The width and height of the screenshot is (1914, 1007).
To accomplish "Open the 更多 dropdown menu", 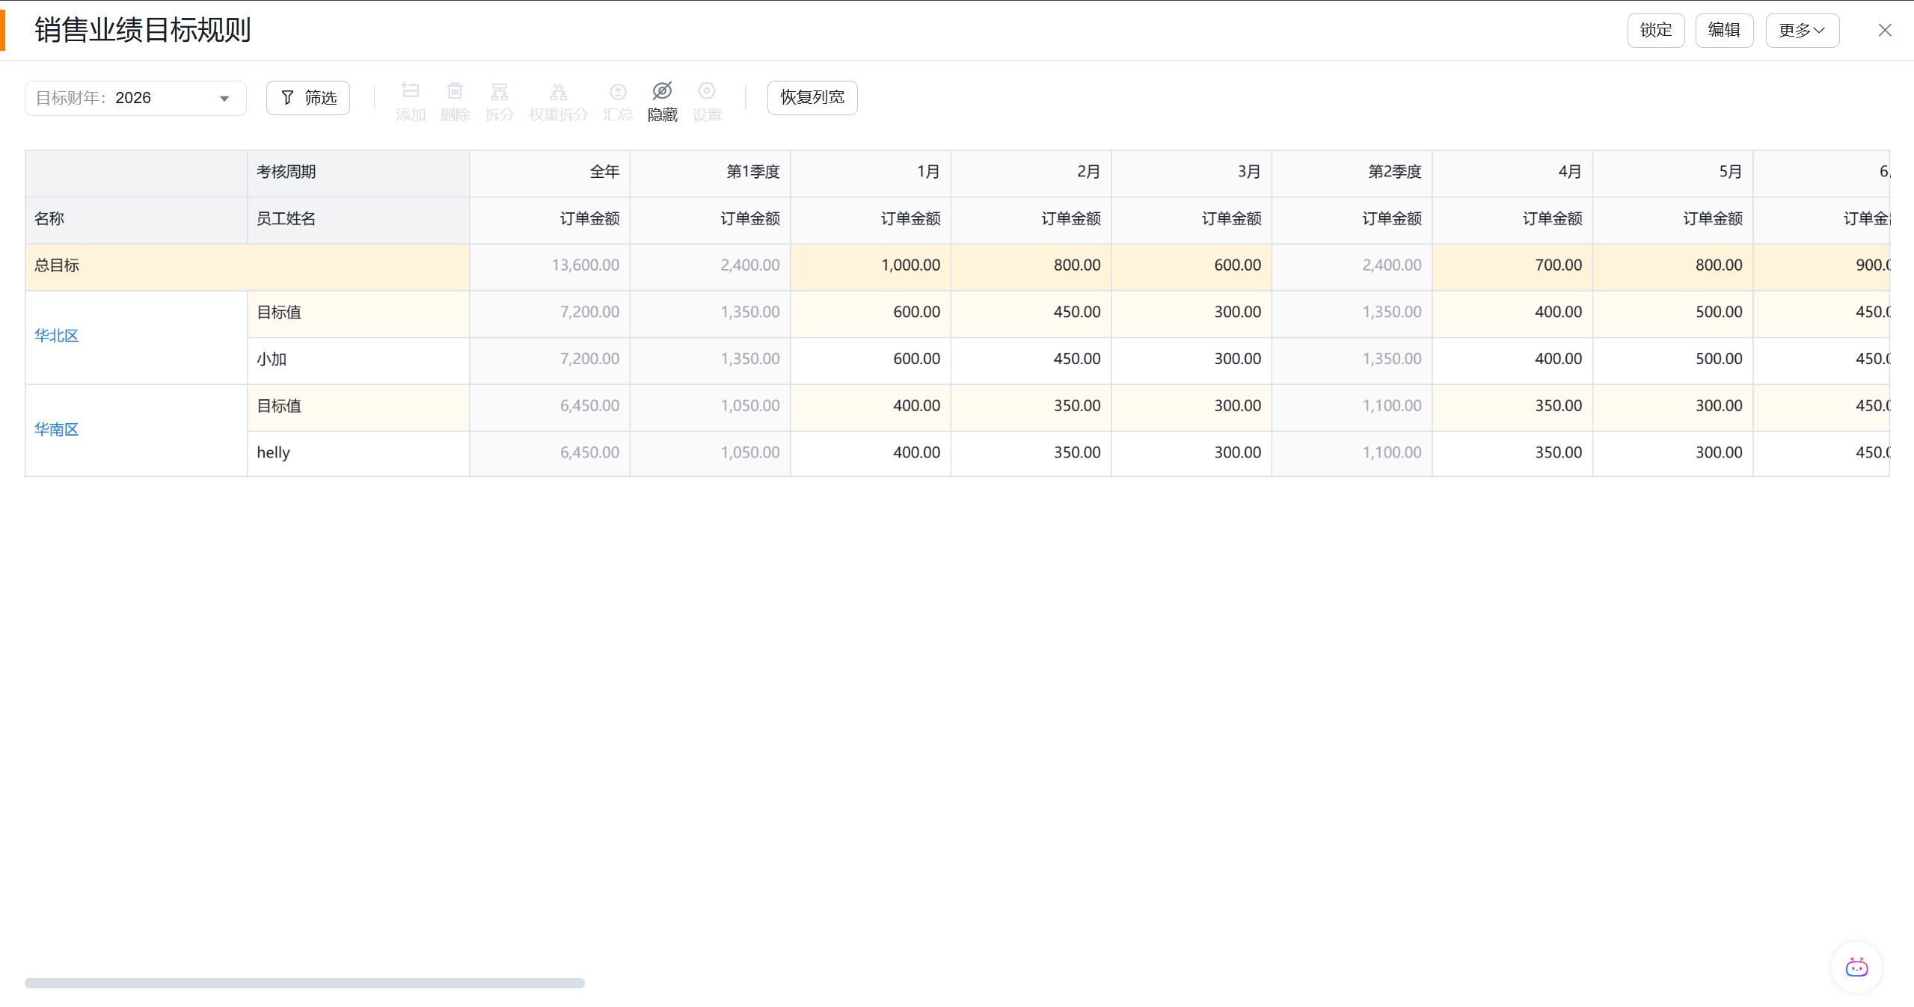I will [x=1802, y=31].
